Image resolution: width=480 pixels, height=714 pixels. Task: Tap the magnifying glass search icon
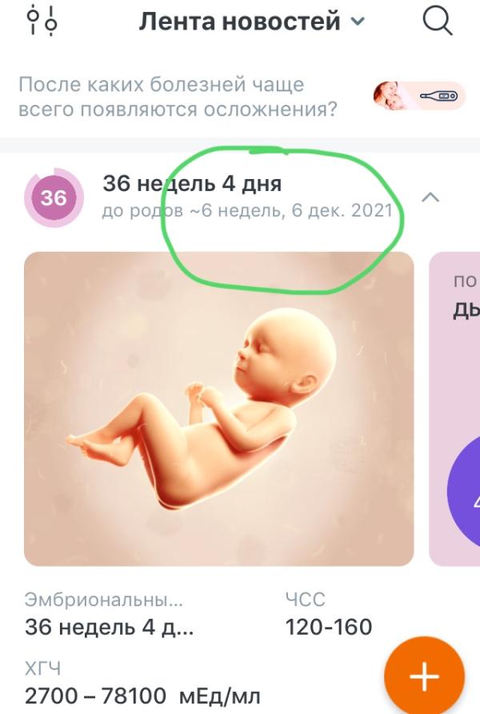point(437,21)
